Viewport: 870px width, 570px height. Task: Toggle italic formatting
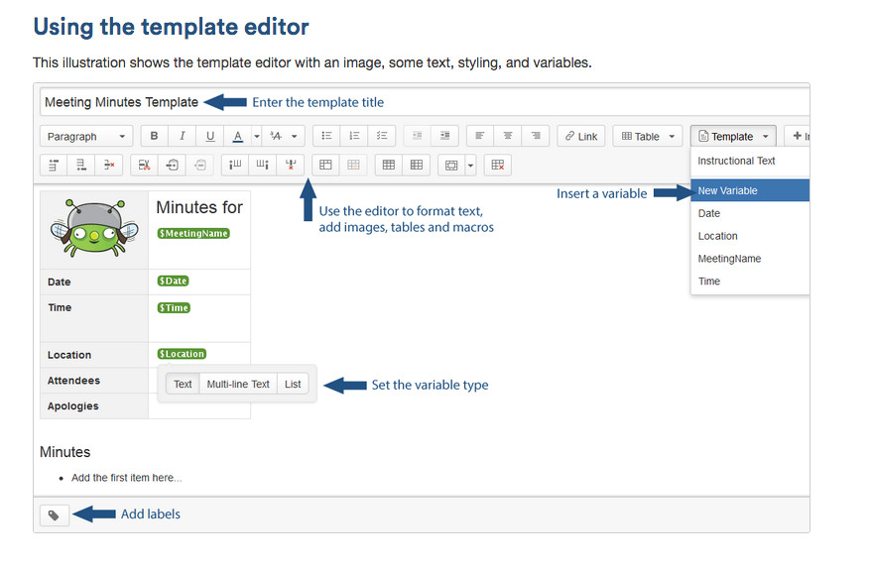(x=182, y=136)
